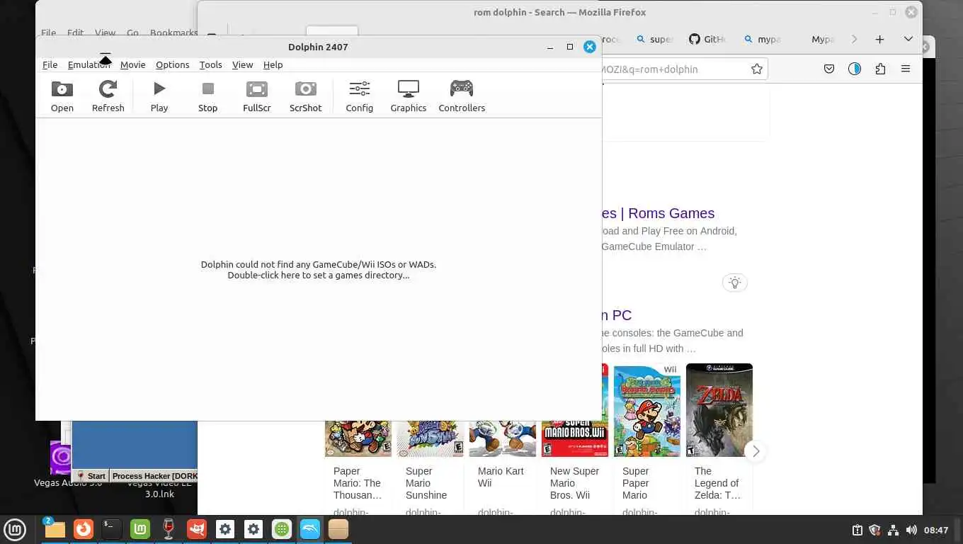Image resolution: width=963 pixels, height=544 pixels.
Task: Start emulation with the Play button
Action: 159,96
